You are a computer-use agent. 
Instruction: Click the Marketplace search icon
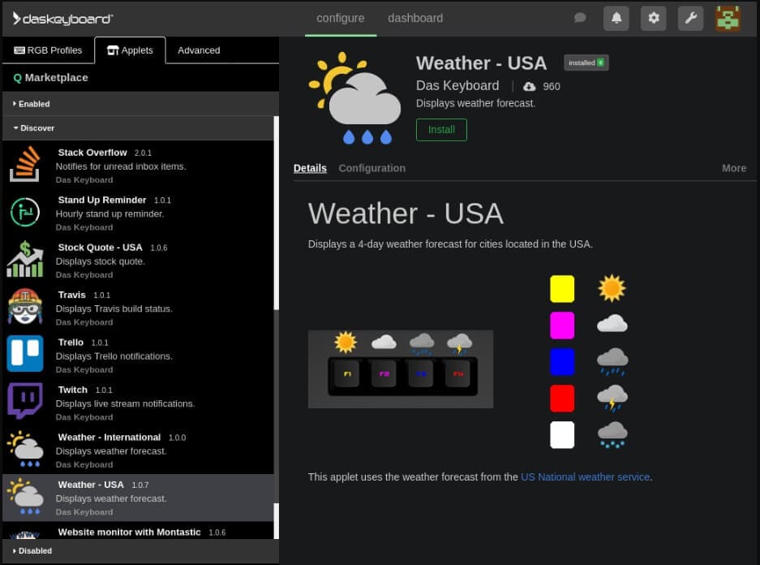(18, 78)
